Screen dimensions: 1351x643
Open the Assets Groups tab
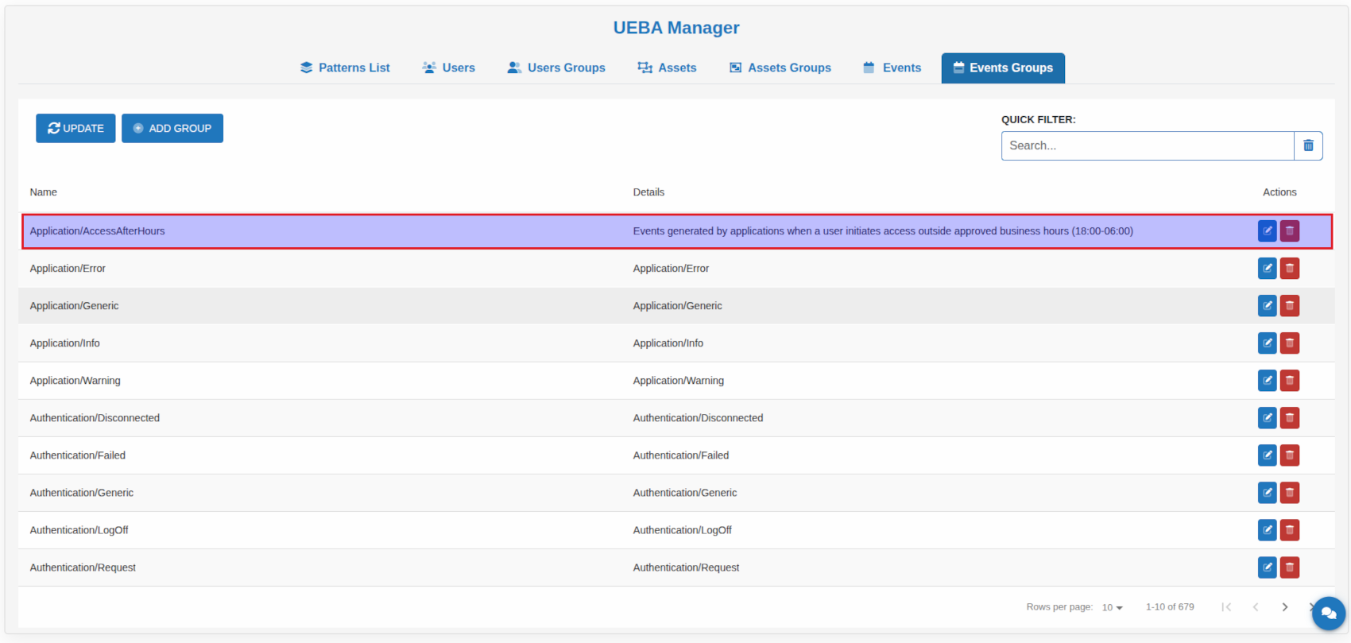point(780,68)
